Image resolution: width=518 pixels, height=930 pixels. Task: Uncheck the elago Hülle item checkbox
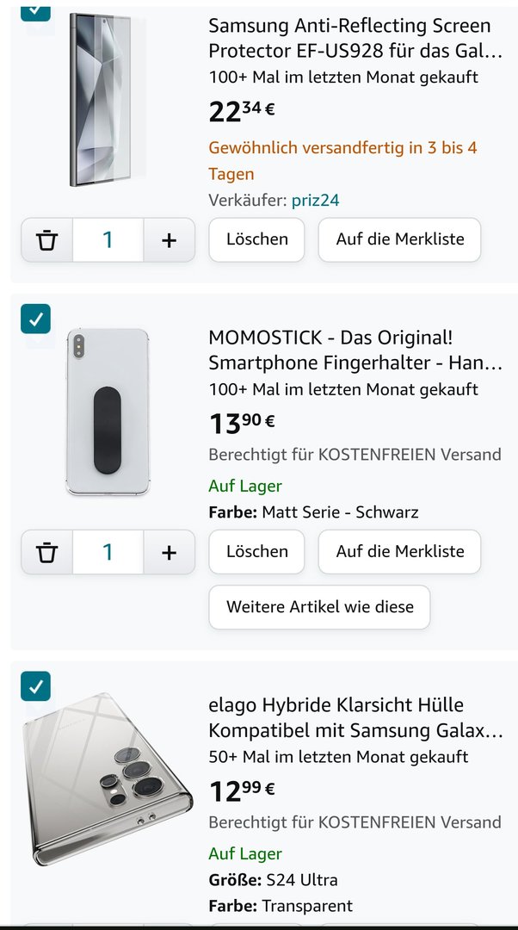tap(35, 686)
